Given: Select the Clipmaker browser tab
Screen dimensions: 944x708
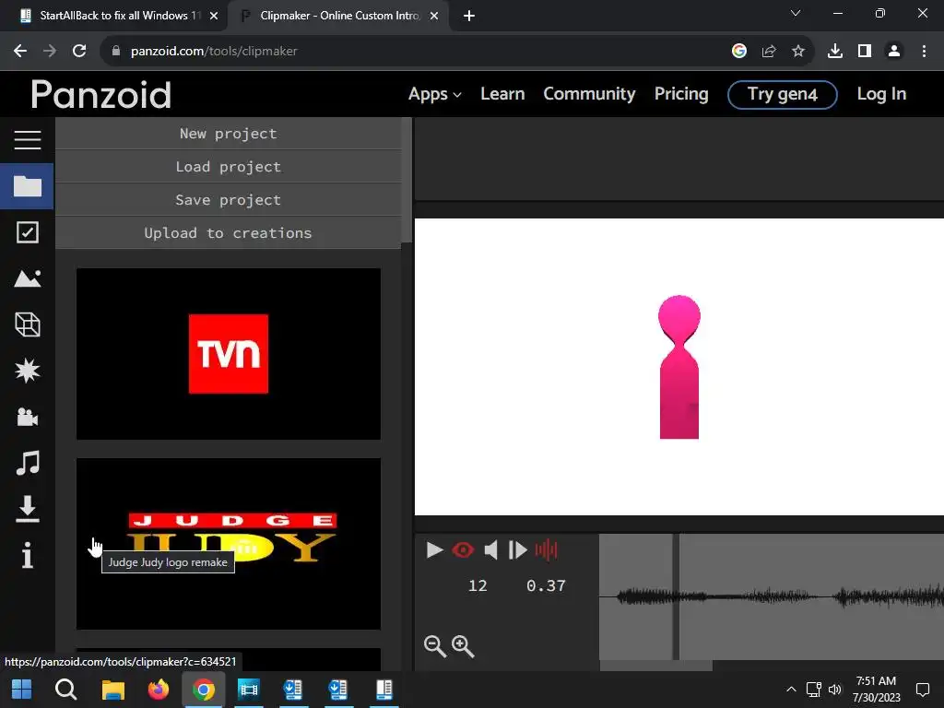Looking at the screenshot, I should pyautogui.click(x=337, y=16).
